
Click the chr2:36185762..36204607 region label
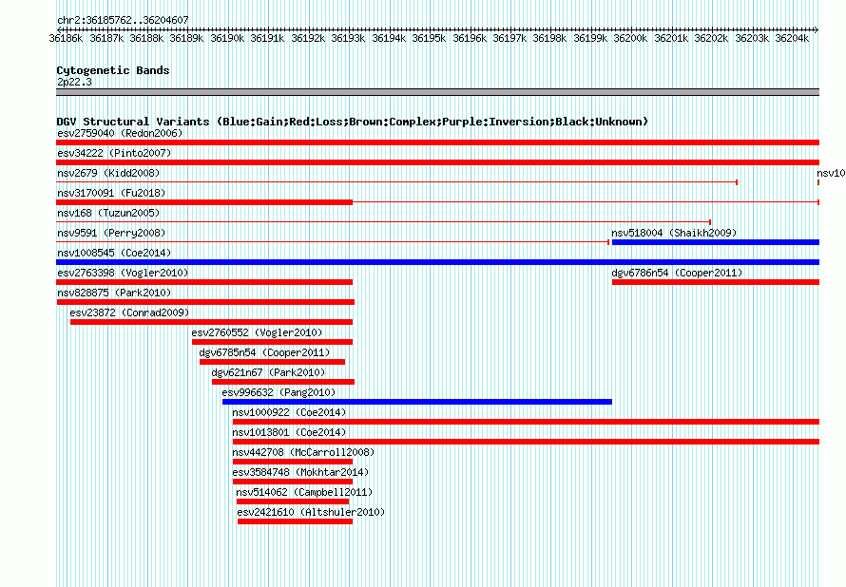pyautogui.click(x=123, y=20)
